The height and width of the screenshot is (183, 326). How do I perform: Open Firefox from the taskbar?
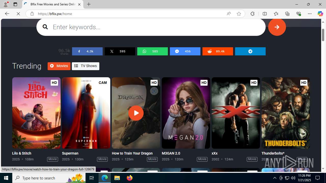[x=130, y=178]
